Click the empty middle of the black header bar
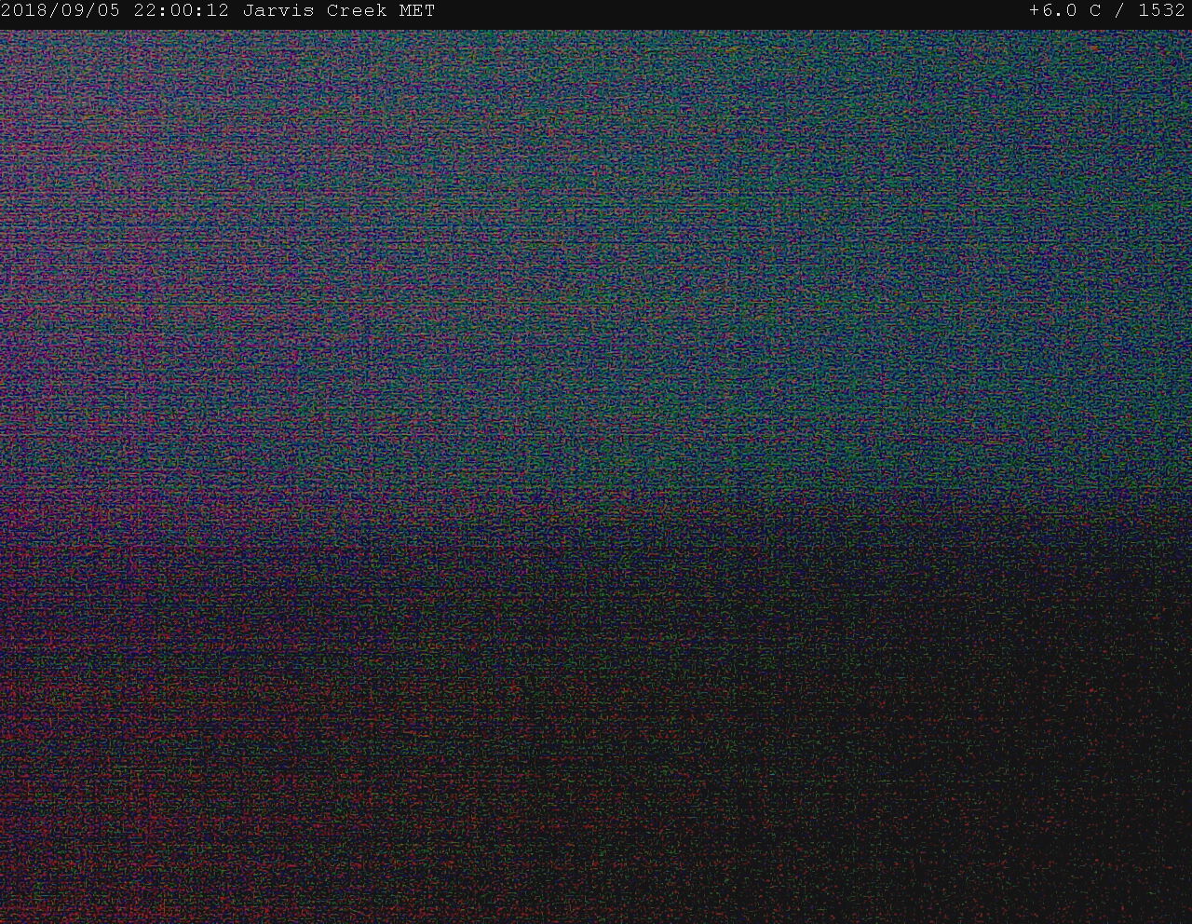The image size is (1192, 924). click(726, 11)
